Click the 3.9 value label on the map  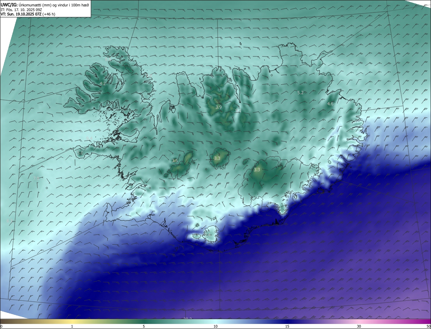(x=219, y=107)
